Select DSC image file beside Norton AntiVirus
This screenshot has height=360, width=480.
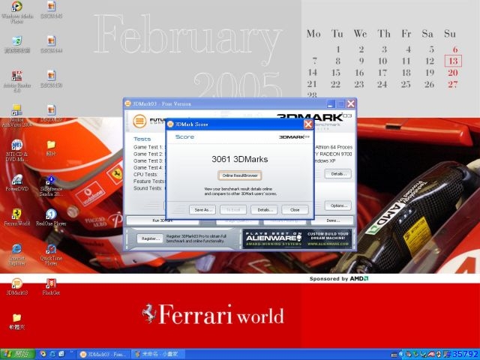click(x=51, y=113)
